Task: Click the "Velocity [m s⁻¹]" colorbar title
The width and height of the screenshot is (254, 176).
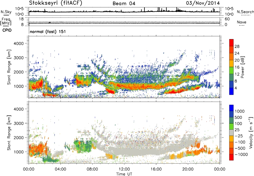Action: click(x=251, y=132)
